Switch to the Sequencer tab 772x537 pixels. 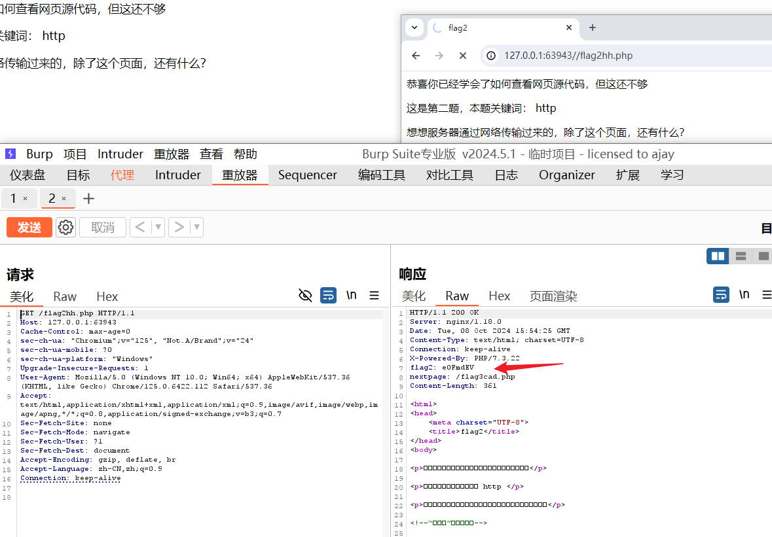point(307,175)
